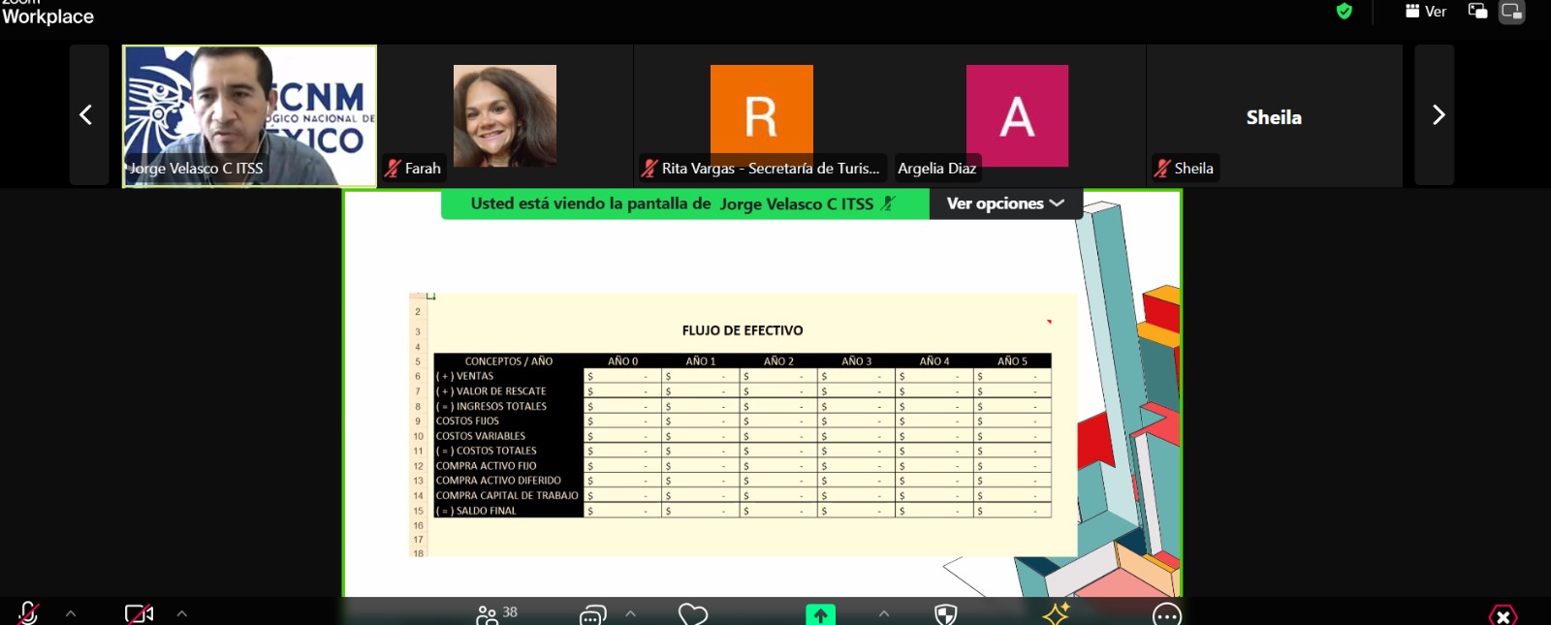Click the green share screen button
1551x625 pixels.
tap(820, 614)
